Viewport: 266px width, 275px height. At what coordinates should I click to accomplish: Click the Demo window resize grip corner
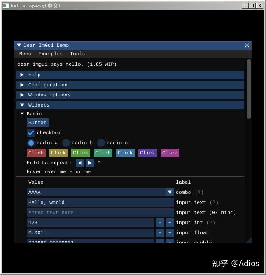click(x=249, y=240)
